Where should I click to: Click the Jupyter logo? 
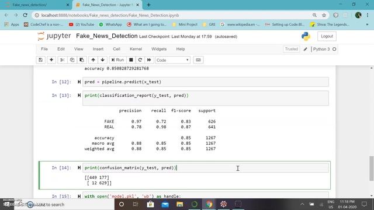54,36
